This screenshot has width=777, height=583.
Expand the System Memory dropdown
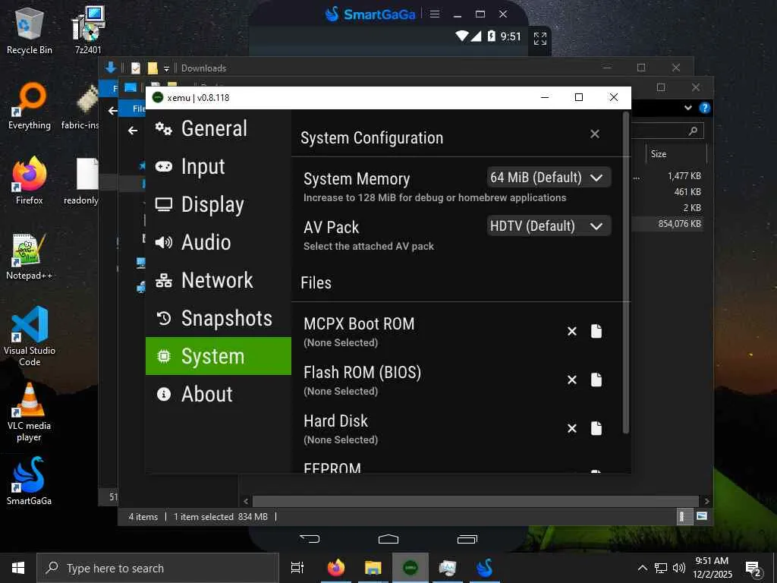pos(549,178)
